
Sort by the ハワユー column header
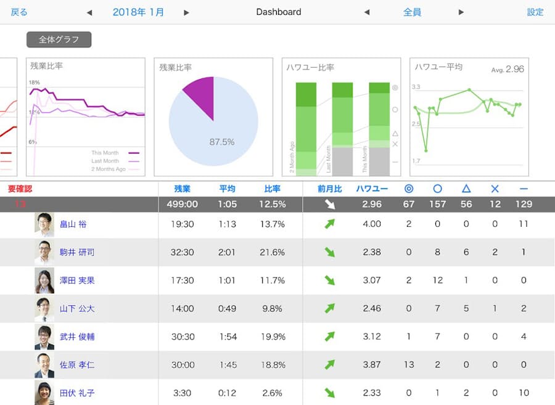click(x=372, y=189)
